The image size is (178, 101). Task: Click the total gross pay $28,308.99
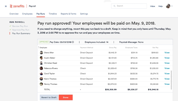click(x=111, y=89)
